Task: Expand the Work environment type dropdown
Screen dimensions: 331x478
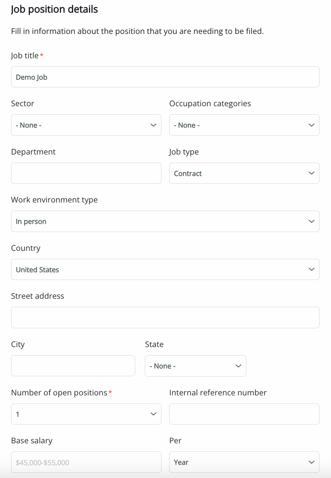Action: tap(165, 221)
